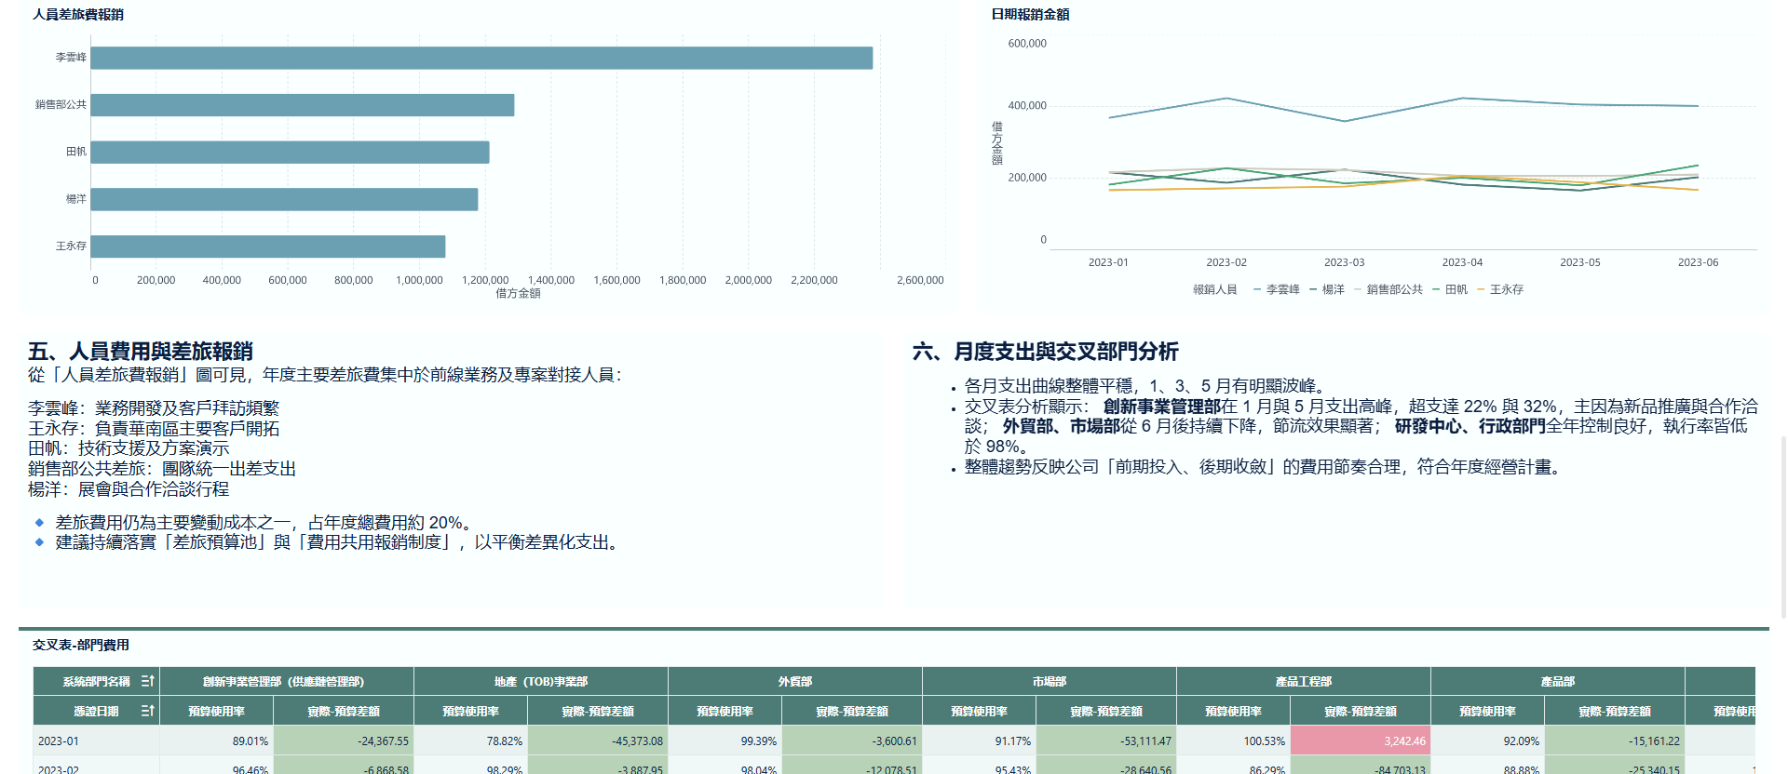Hide 王永存 line via legend entry

pos(1500,289)
